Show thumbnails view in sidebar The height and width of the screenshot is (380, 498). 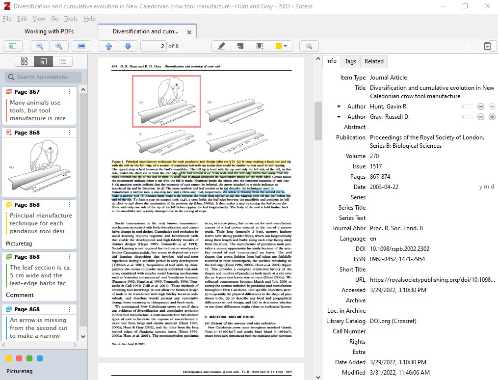pyautogui.click(x=24, y=61)
